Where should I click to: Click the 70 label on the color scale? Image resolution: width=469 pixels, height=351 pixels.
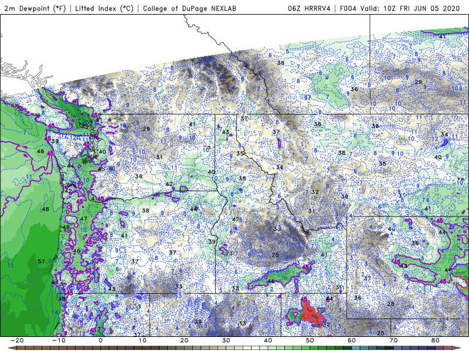point(393,340)
